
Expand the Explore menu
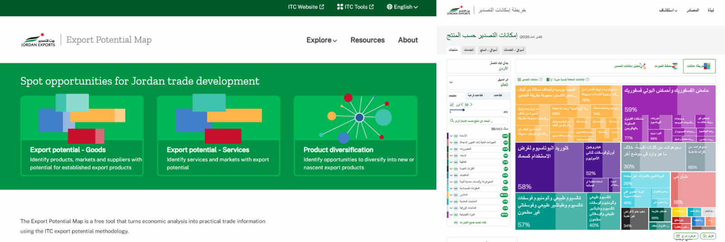[322, 40]
